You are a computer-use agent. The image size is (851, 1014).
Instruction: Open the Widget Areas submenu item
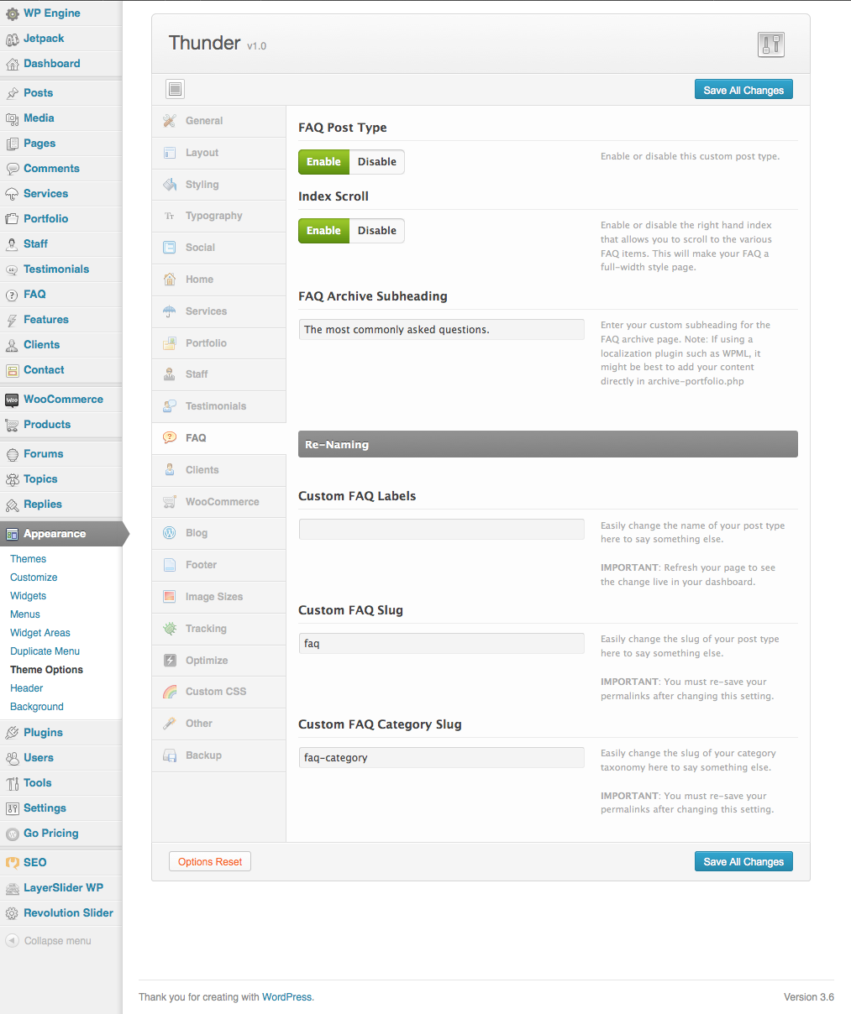click(40, 633)
